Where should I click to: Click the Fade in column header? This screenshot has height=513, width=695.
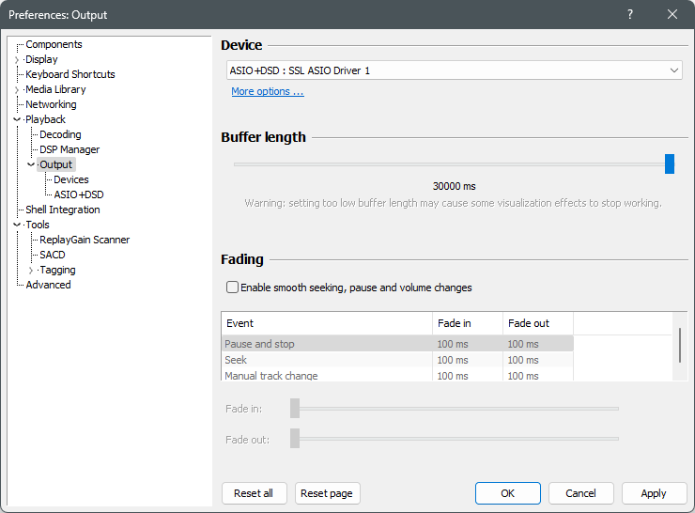[x=468, y=323]
